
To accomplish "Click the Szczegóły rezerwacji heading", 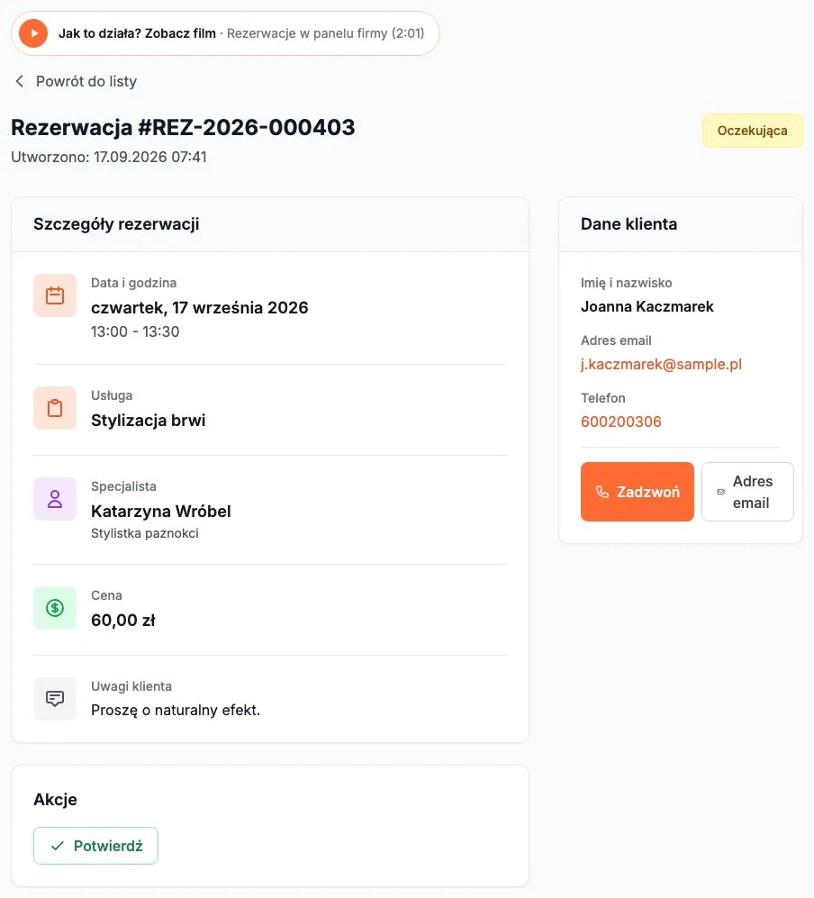I will (116, 224).
